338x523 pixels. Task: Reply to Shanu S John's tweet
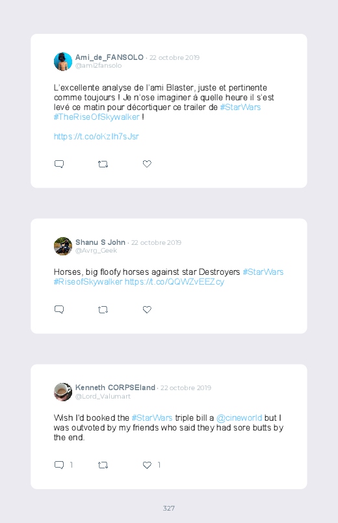tap(59, 309)
